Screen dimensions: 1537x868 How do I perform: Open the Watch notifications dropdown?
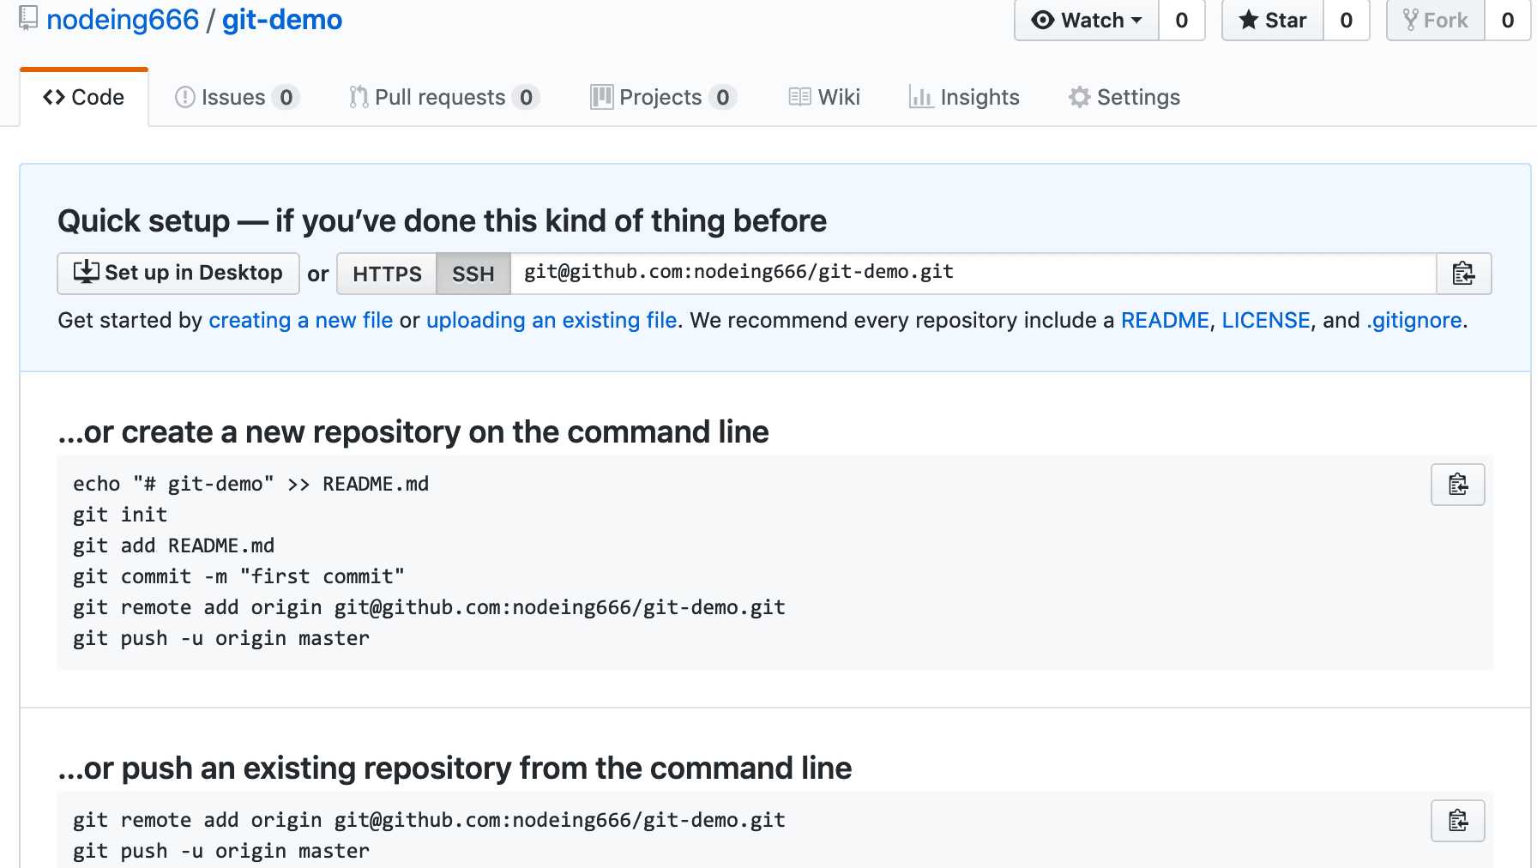[1087, 20]
